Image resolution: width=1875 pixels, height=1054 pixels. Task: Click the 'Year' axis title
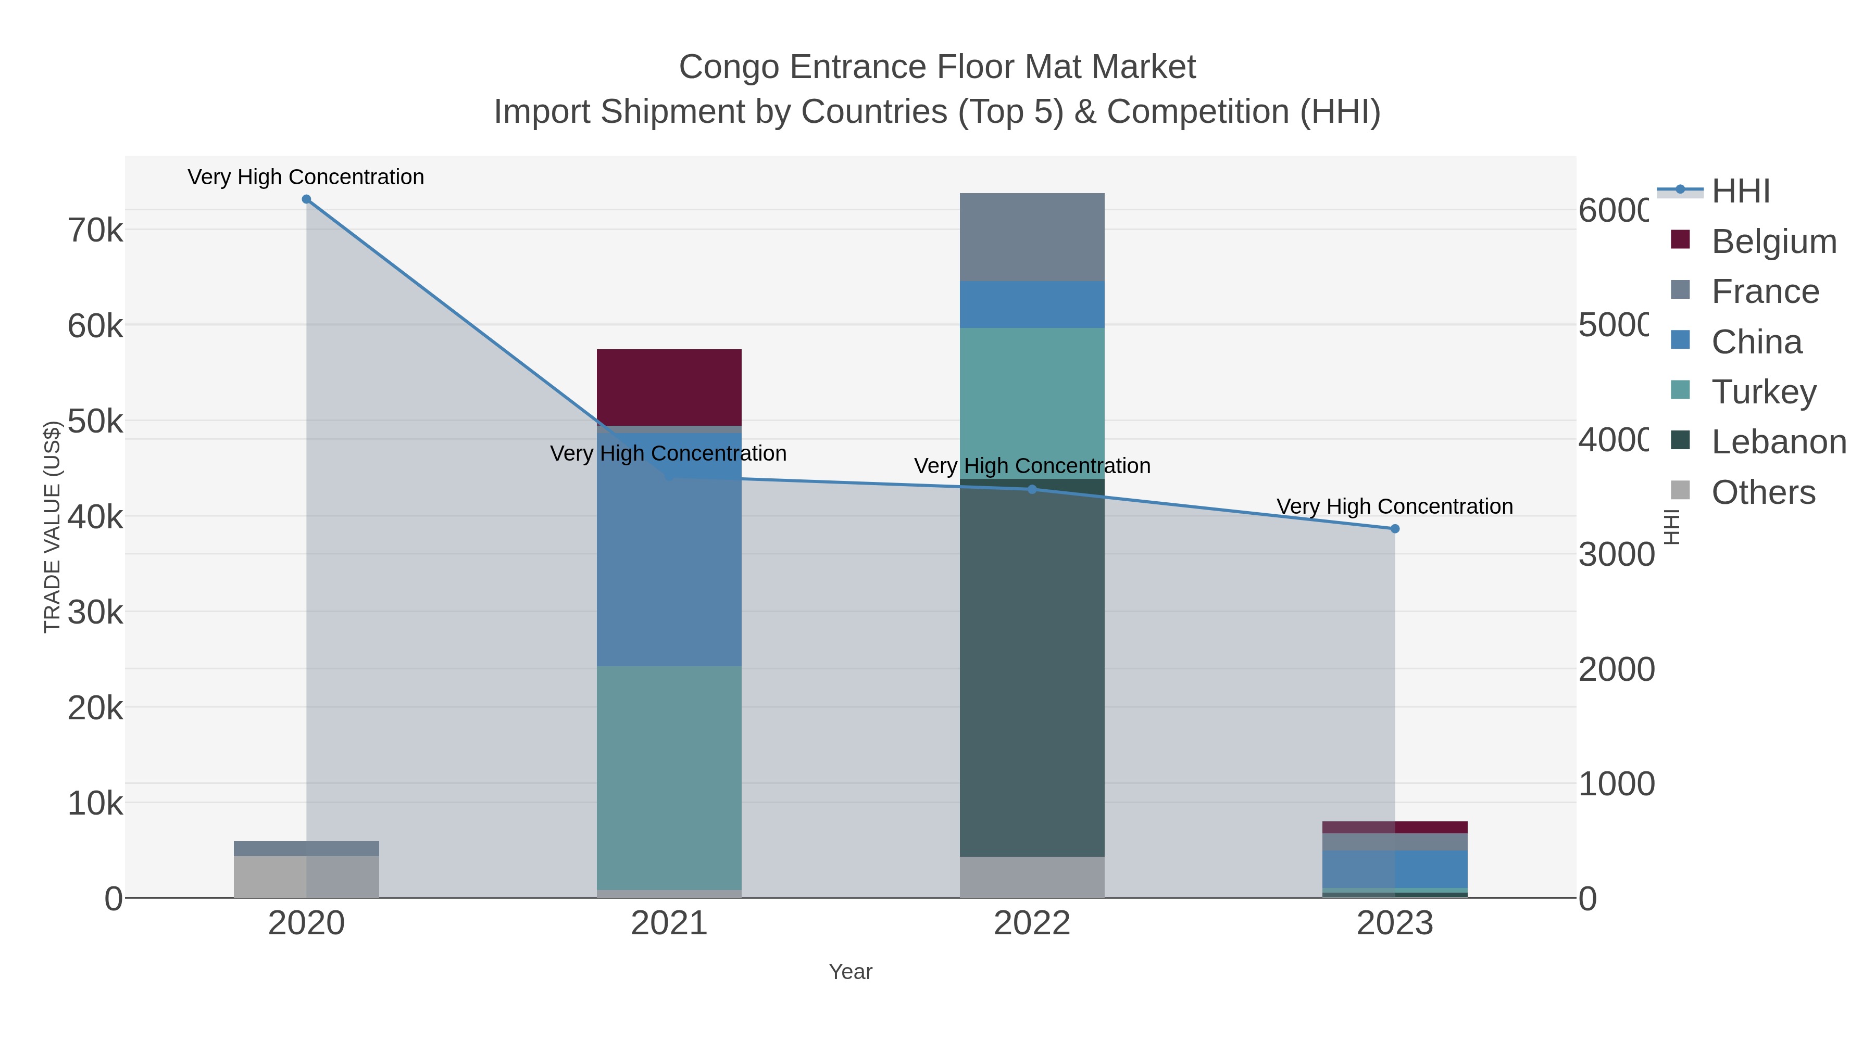tap(850, 972)
